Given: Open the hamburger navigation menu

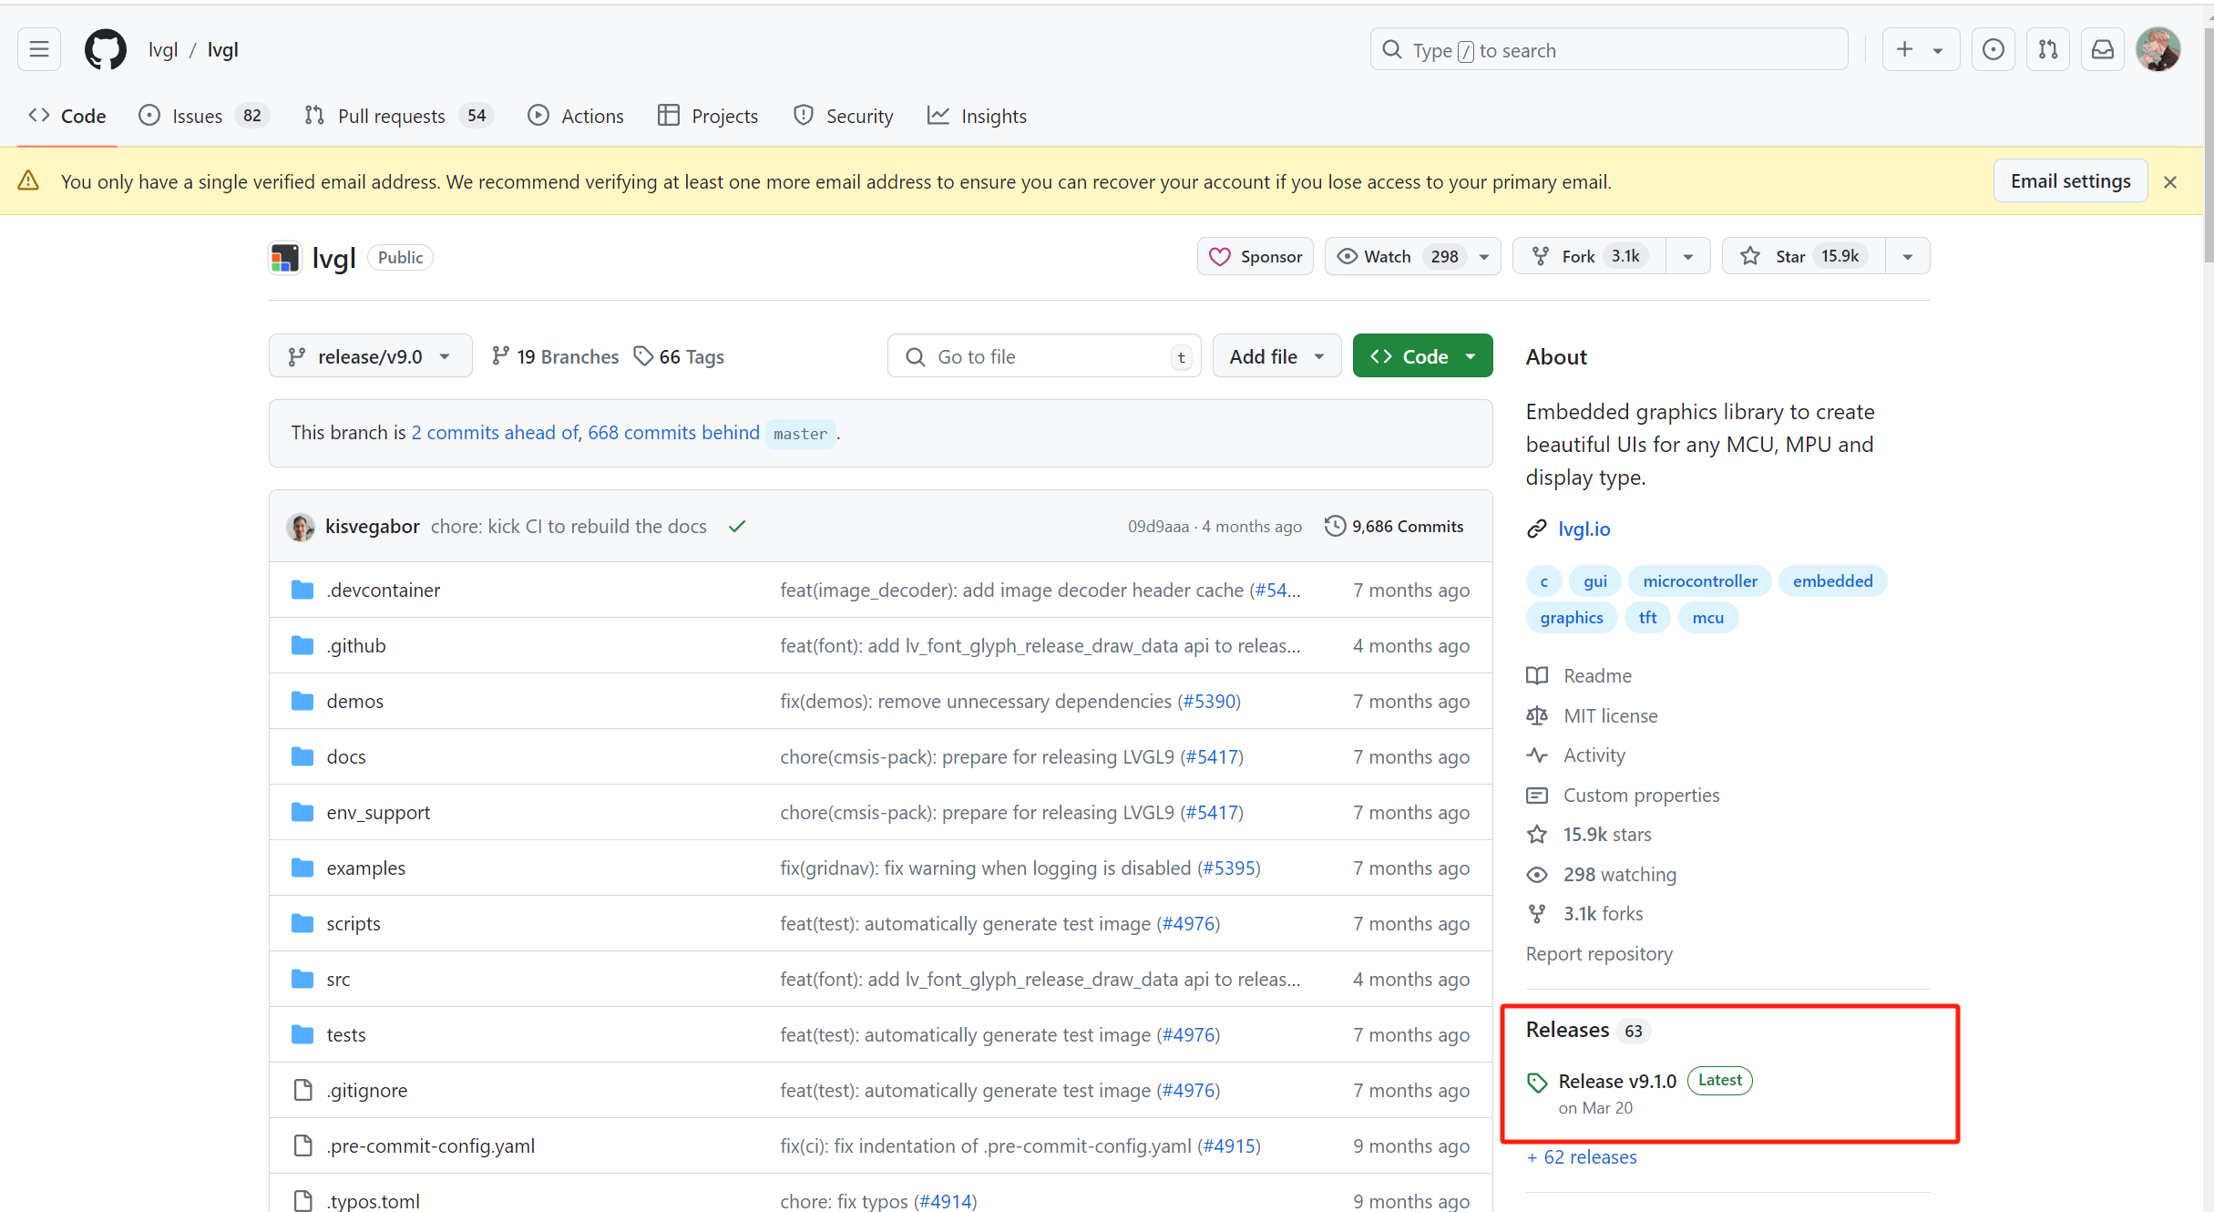Looking at the screenshot, I should pos(39,49).
